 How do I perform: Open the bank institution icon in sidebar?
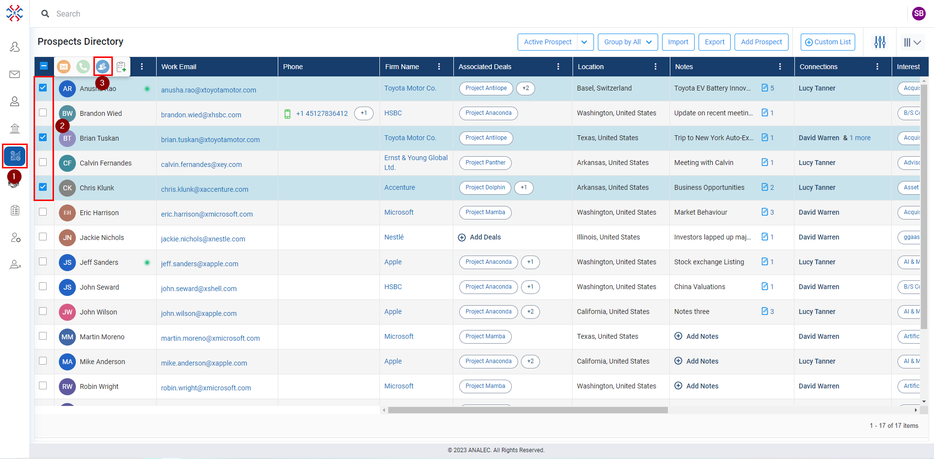pos(15,129)
